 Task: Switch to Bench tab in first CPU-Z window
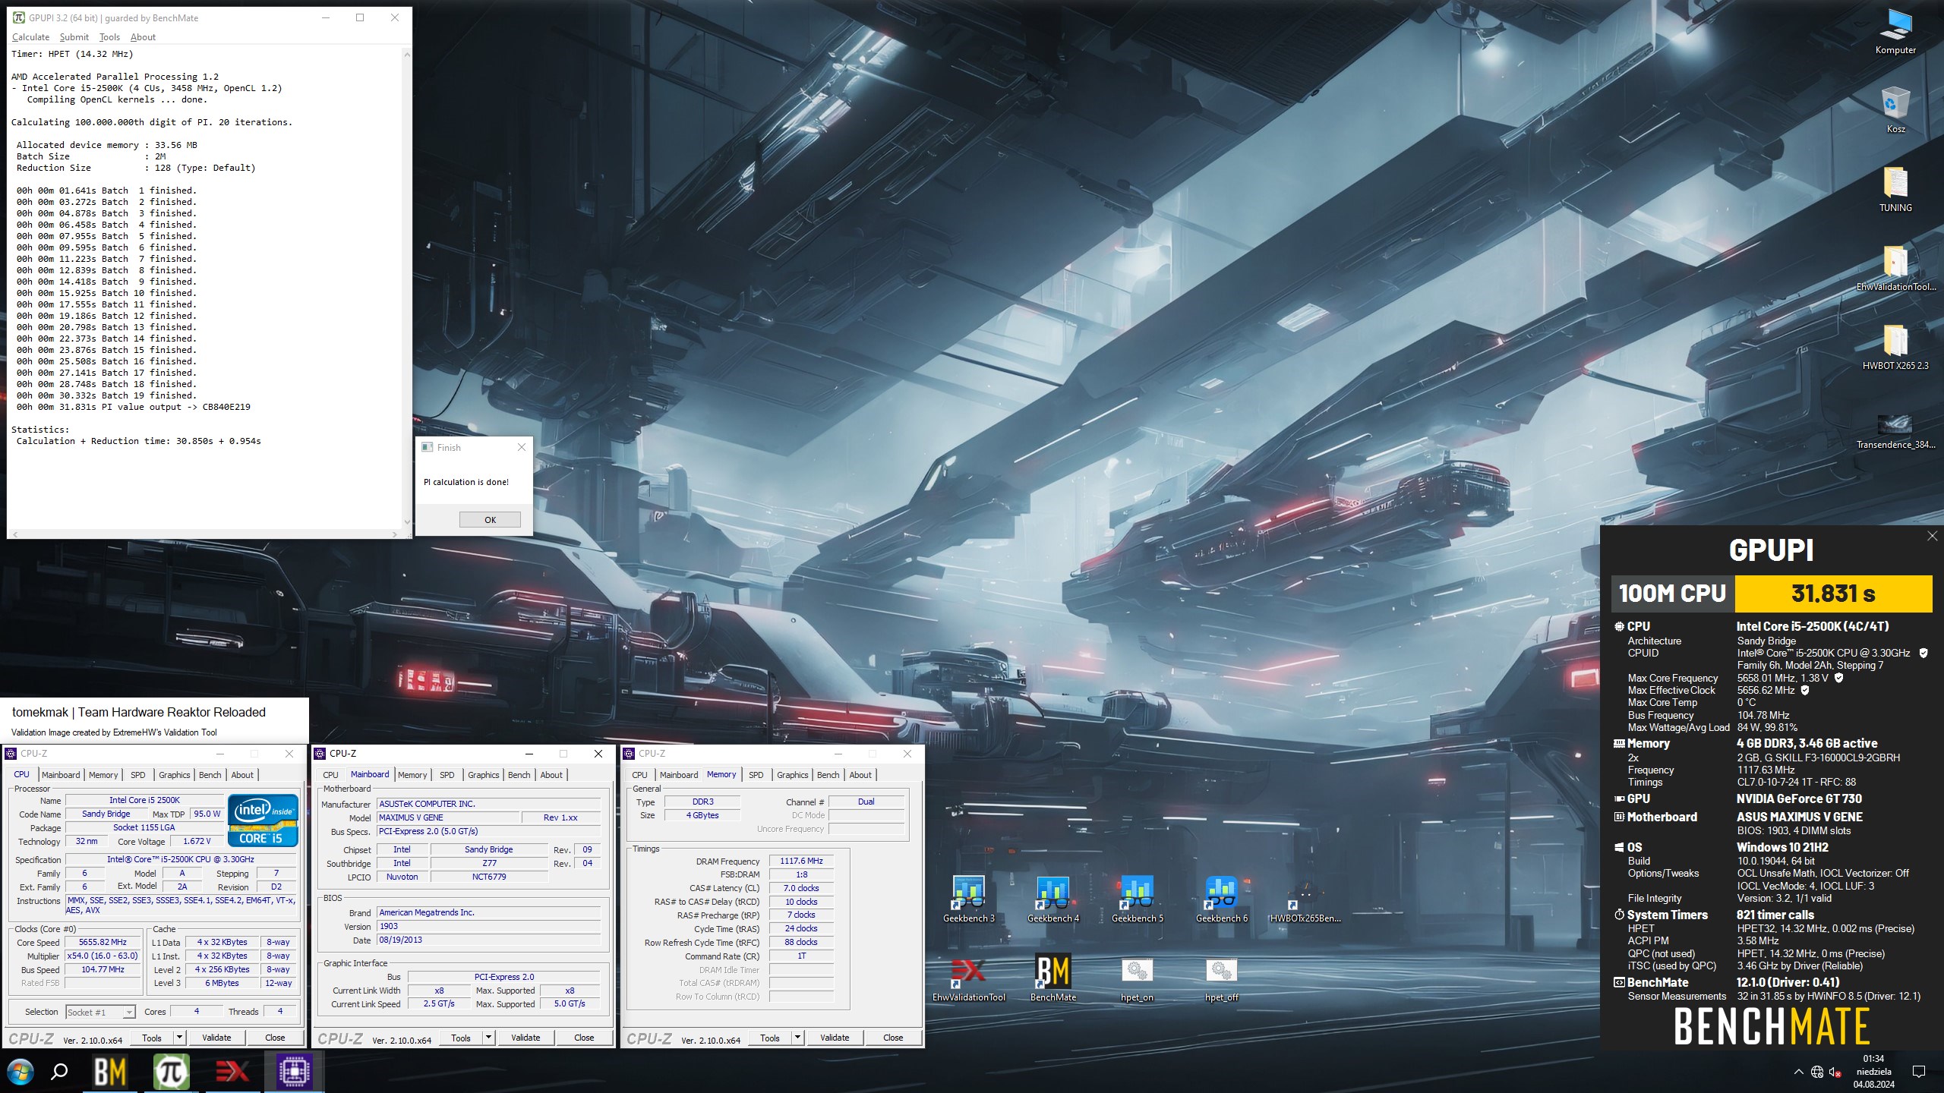210,775
